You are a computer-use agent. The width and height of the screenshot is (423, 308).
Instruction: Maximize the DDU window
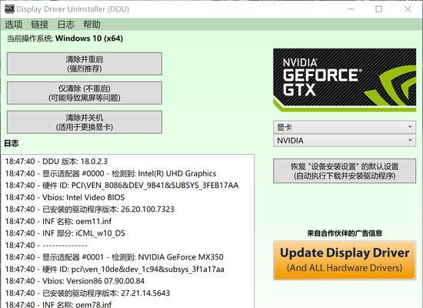click(x=378, y=9)
